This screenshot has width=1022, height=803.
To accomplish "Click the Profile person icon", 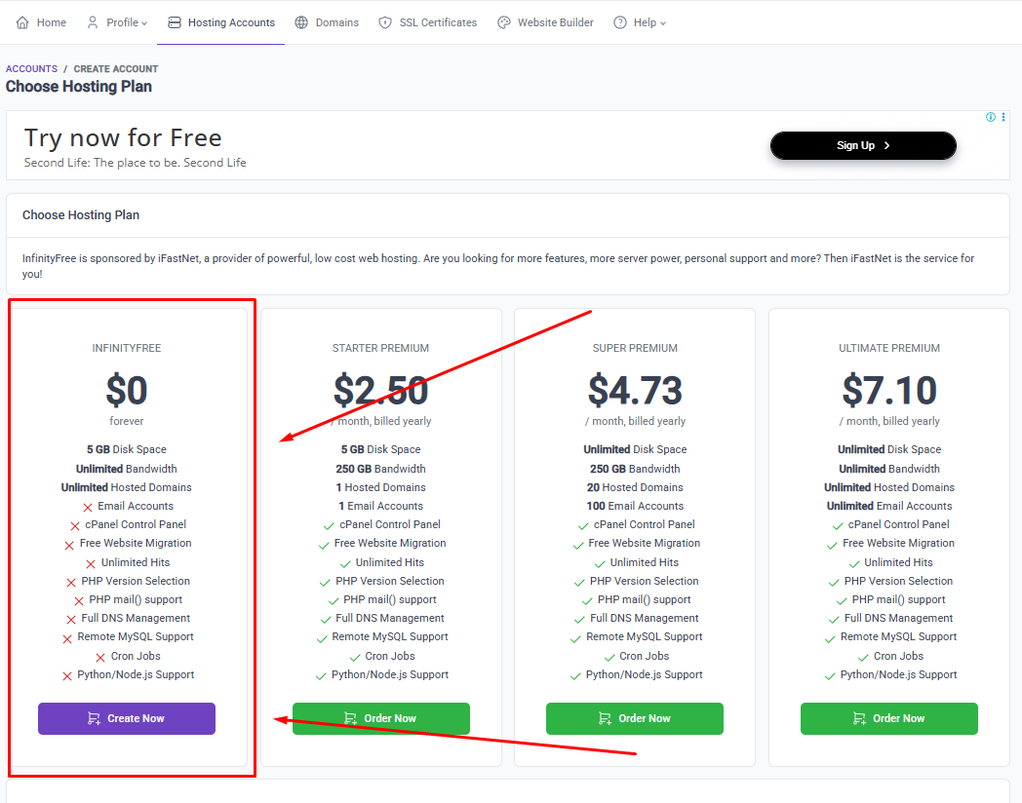I will click(x=93, y=22).
